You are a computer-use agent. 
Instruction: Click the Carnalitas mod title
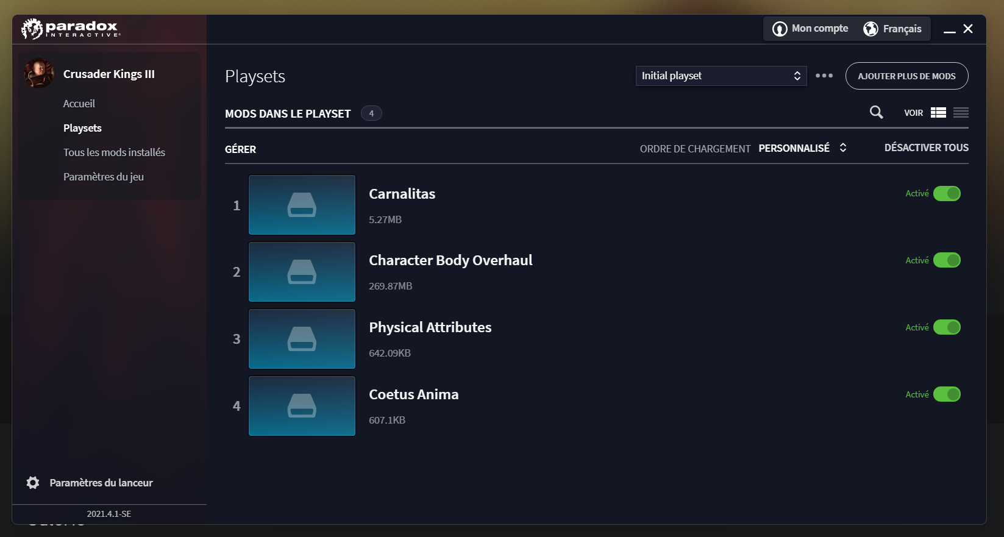point(402,194)
